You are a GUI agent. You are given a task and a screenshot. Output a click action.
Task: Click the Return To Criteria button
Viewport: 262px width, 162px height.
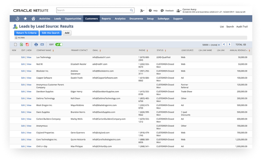pyautogui.click(x=26, y=33)
